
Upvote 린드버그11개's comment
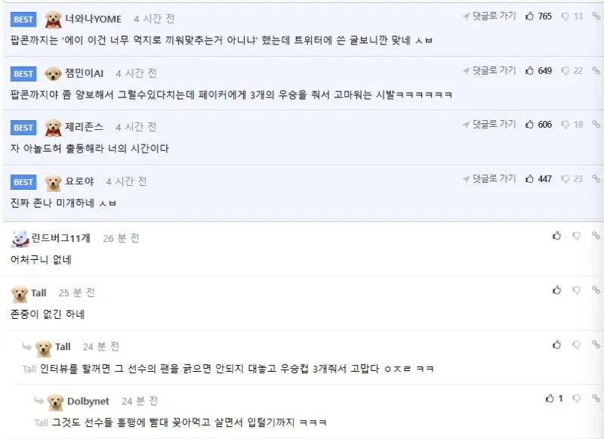click(x=557, y=236)
